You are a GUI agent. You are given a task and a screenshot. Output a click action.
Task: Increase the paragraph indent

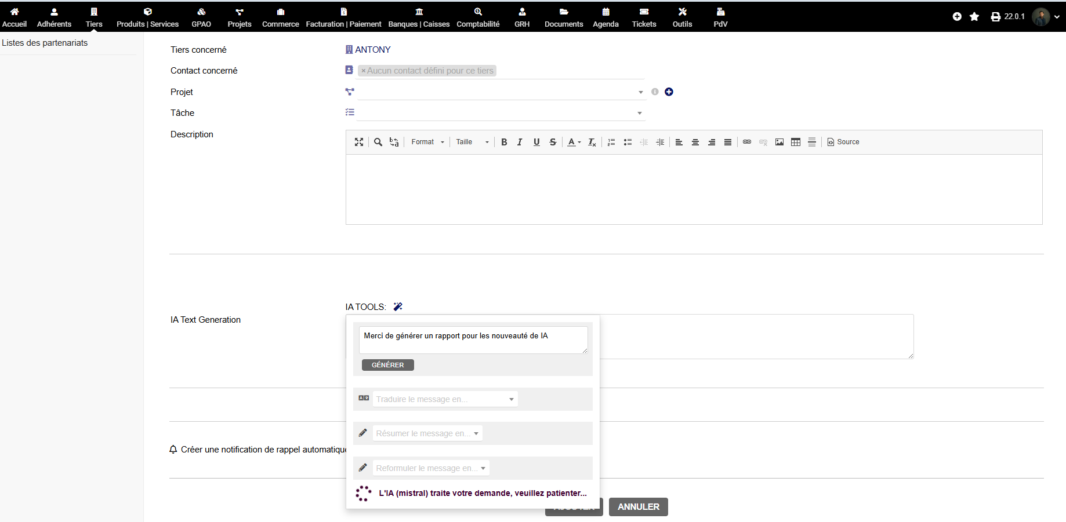coord(660,142)
